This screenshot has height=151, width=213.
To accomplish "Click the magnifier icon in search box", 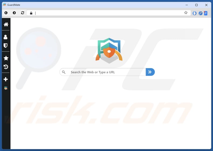I will click(64, 72).
